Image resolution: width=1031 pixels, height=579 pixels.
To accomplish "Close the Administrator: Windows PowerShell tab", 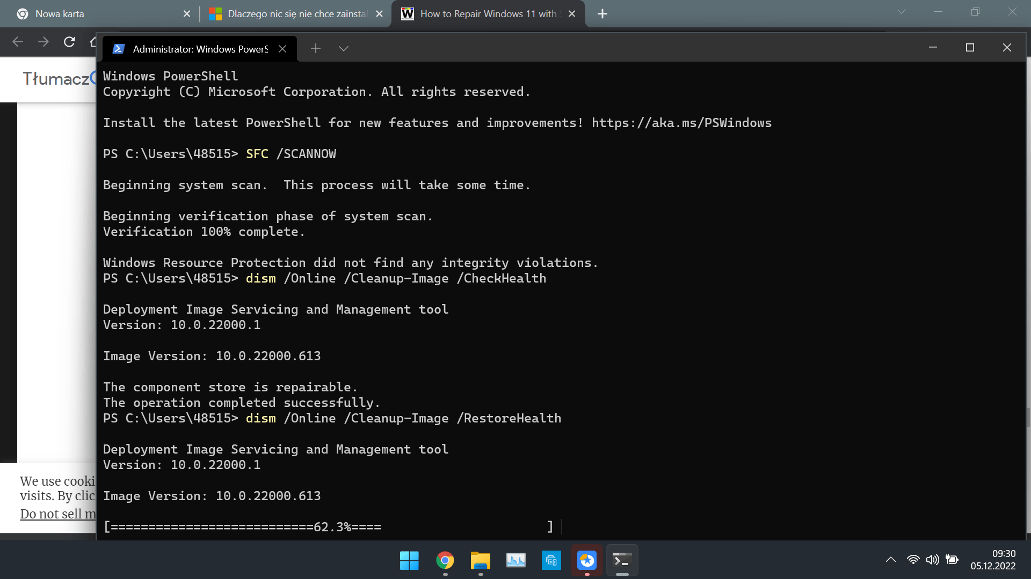I will click(x=282, y=49).
